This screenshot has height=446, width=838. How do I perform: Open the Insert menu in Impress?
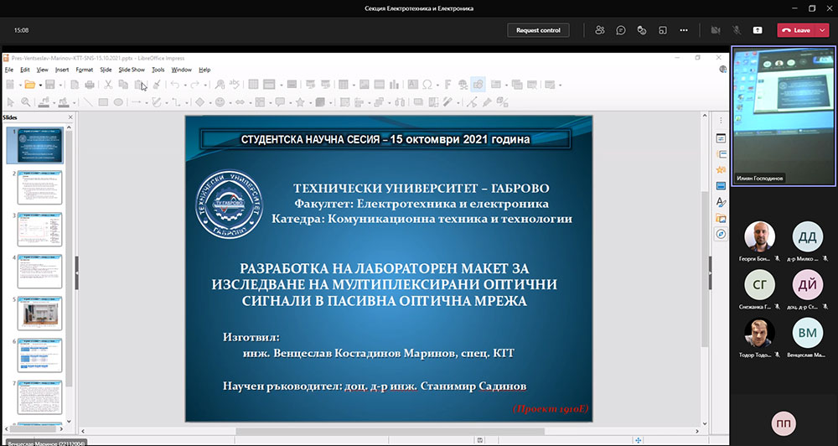point(62,70)
